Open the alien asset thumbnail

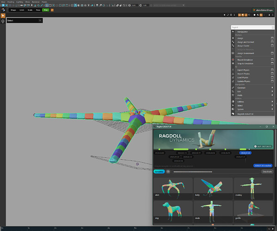(173, 188)
